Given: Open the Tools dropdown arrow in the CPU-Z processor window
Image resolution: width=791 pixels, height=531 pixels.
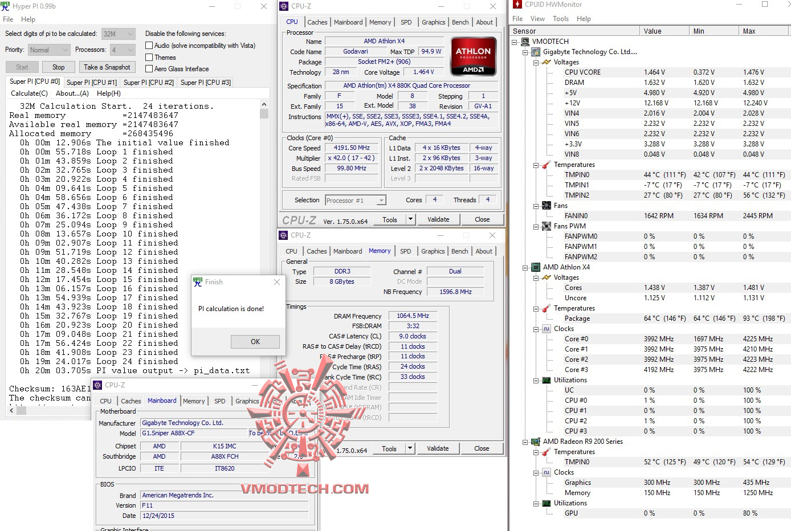Looking at the screenshot, I should [410, 219].
